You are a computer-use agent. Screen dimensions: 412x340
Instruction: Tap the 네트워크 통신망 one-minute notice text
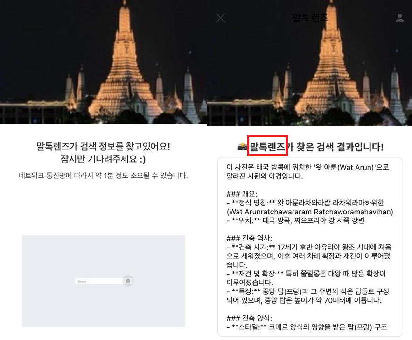click(103, 176)
